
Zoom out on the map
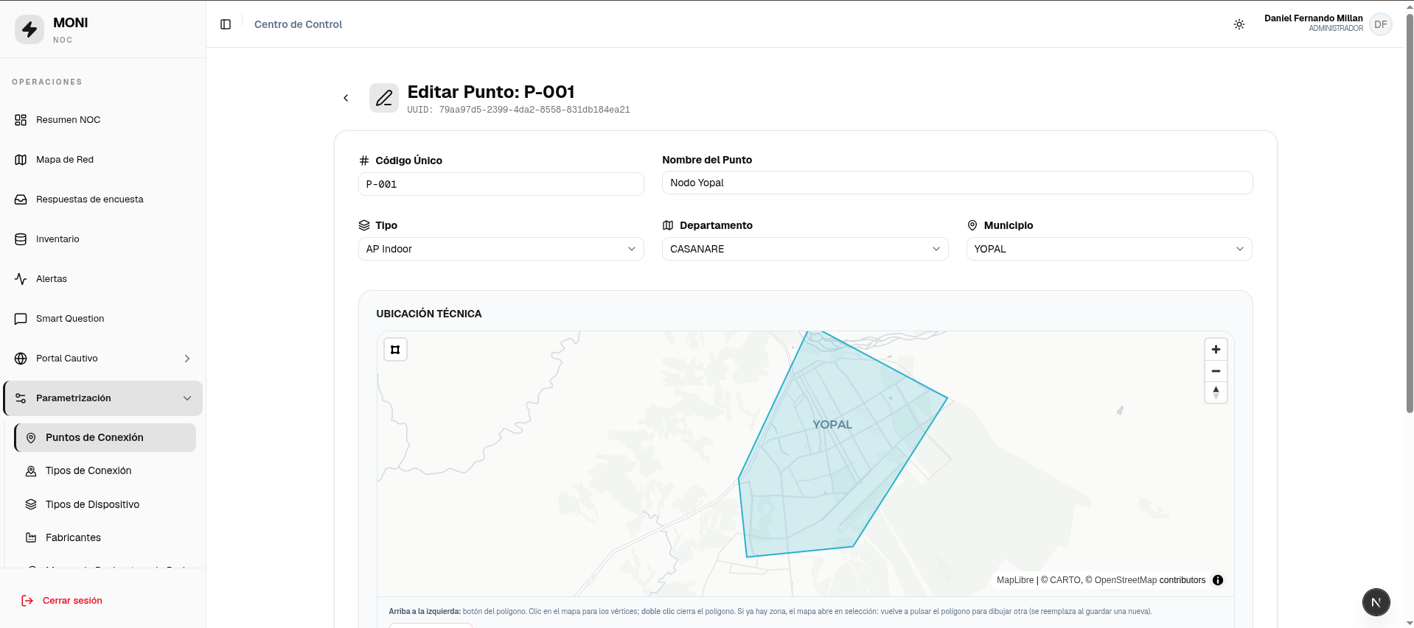(1216, 371)
